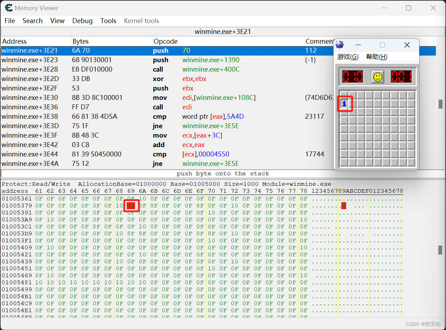Click hex address 01005361
446x330 pixels.
tap(16, 199)
